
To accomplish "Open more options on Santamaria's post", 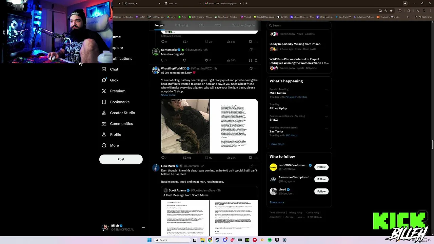I will pos(256,50).
